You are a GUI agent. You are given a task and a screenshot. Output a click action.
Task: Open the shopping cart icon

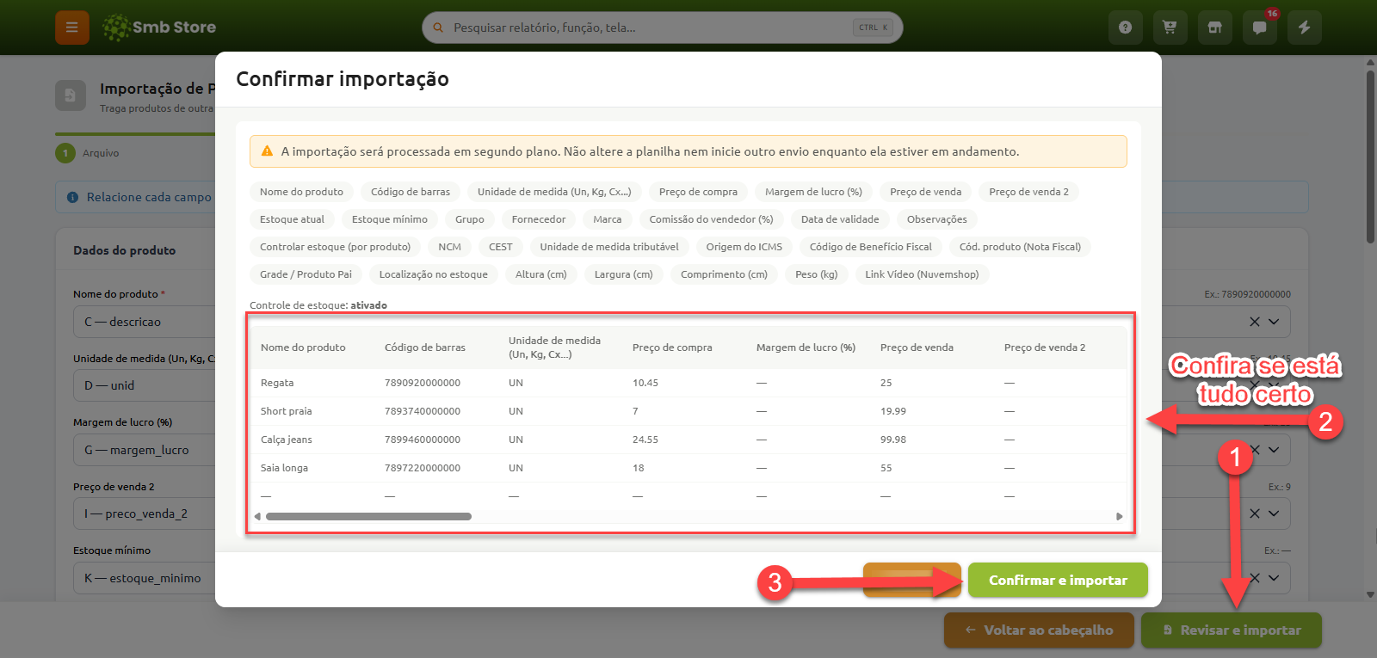click(1170, 28)
